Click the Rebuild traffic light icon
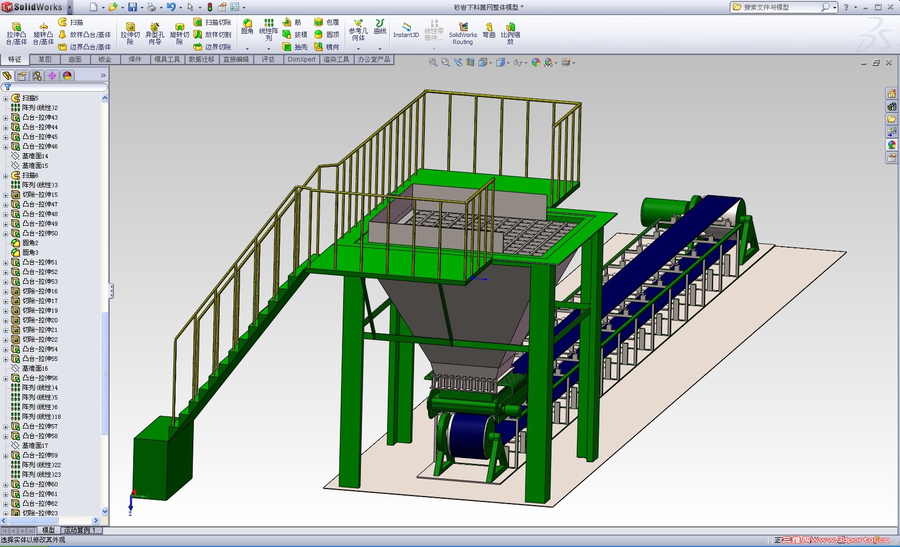This screenshot has width=900, height=547. 210,7
